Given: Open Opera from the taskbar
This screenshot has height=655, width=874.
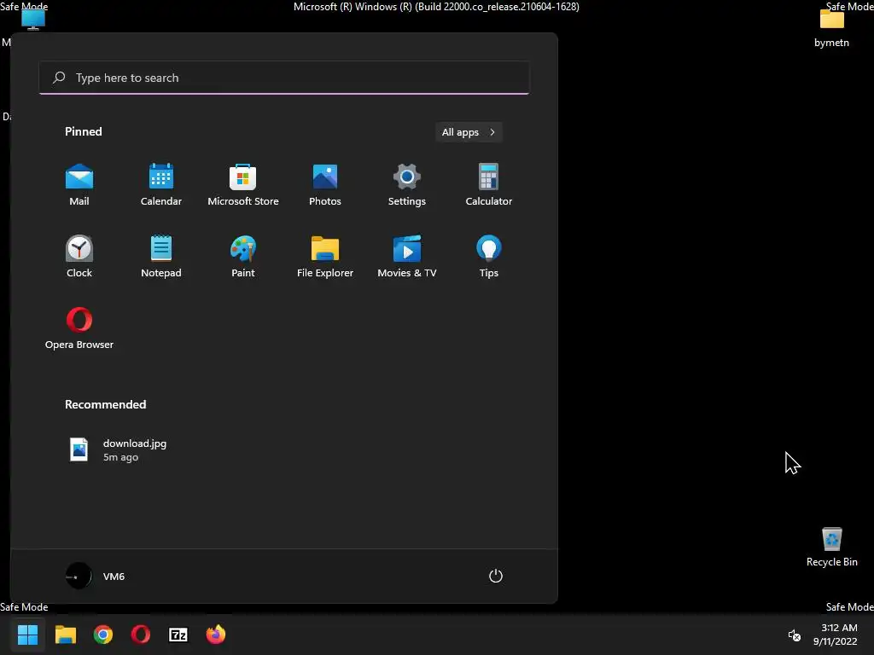Looking at the screenshot, I should click(141, 635).
